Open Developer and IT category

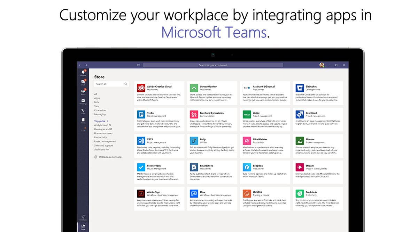(102, 129)
